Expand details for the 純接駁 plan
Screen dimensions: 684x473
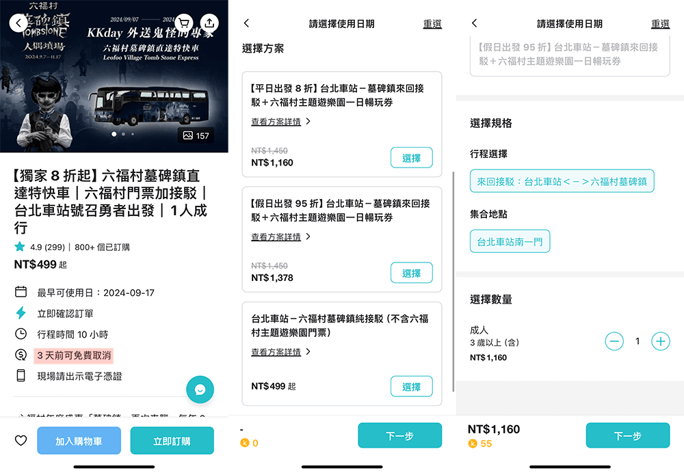pyautogui.click(x=280, y=352)
